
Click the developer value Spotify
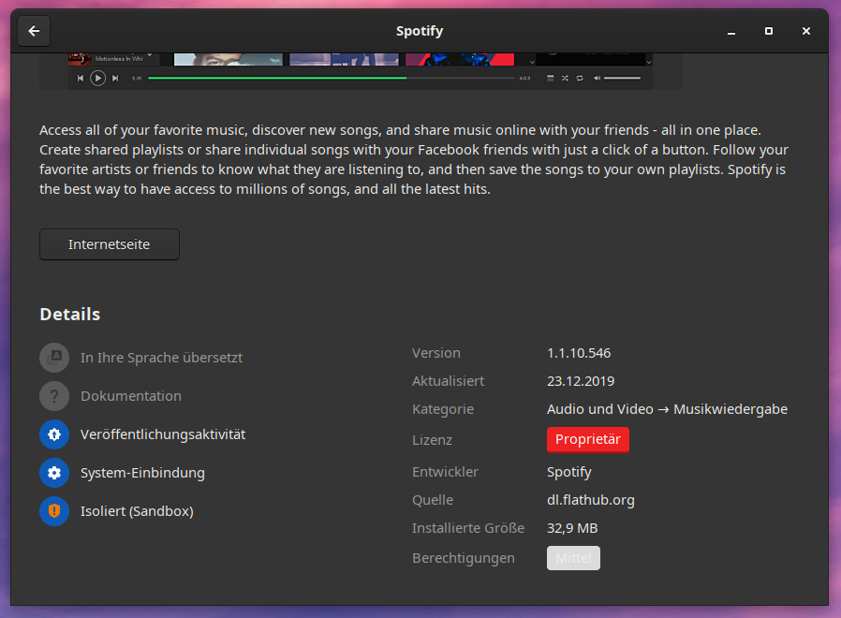569,472
